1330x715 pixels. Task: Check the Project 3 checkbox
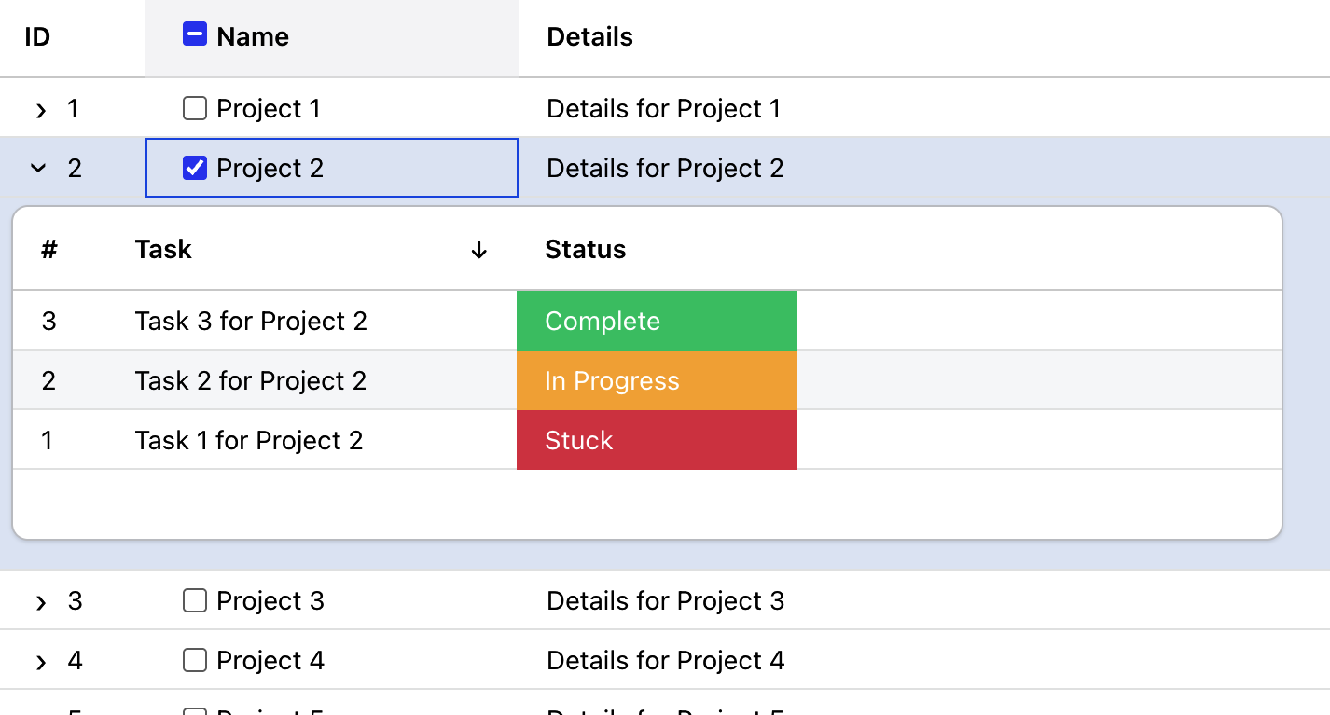click(194, 600)
